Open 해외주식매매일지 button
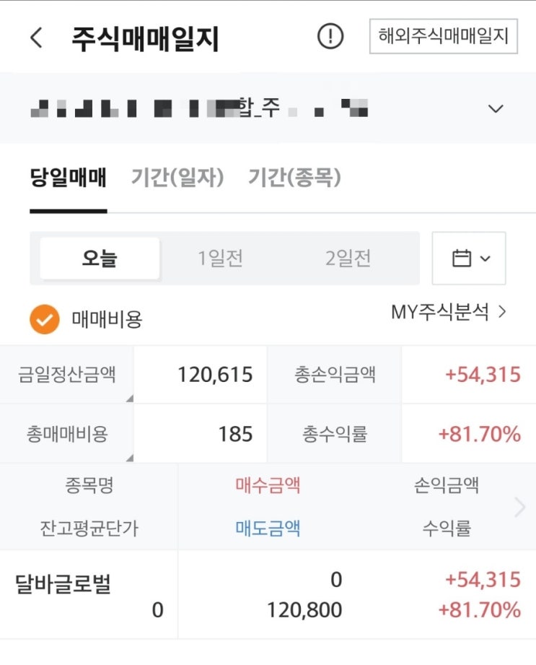This screenshot has height=665, width=536. (443, 36)
